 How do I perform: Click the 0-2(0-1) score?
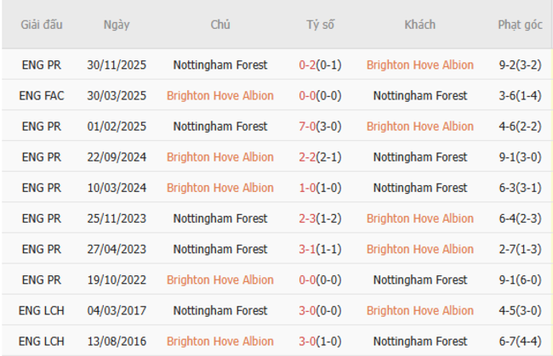pyautogui.click(x=320, y=65)
